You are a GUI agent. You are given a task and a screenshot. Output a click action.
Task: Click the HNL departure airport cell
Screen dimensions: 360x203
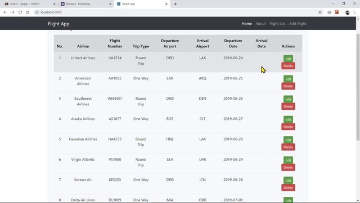coord(170,139)
